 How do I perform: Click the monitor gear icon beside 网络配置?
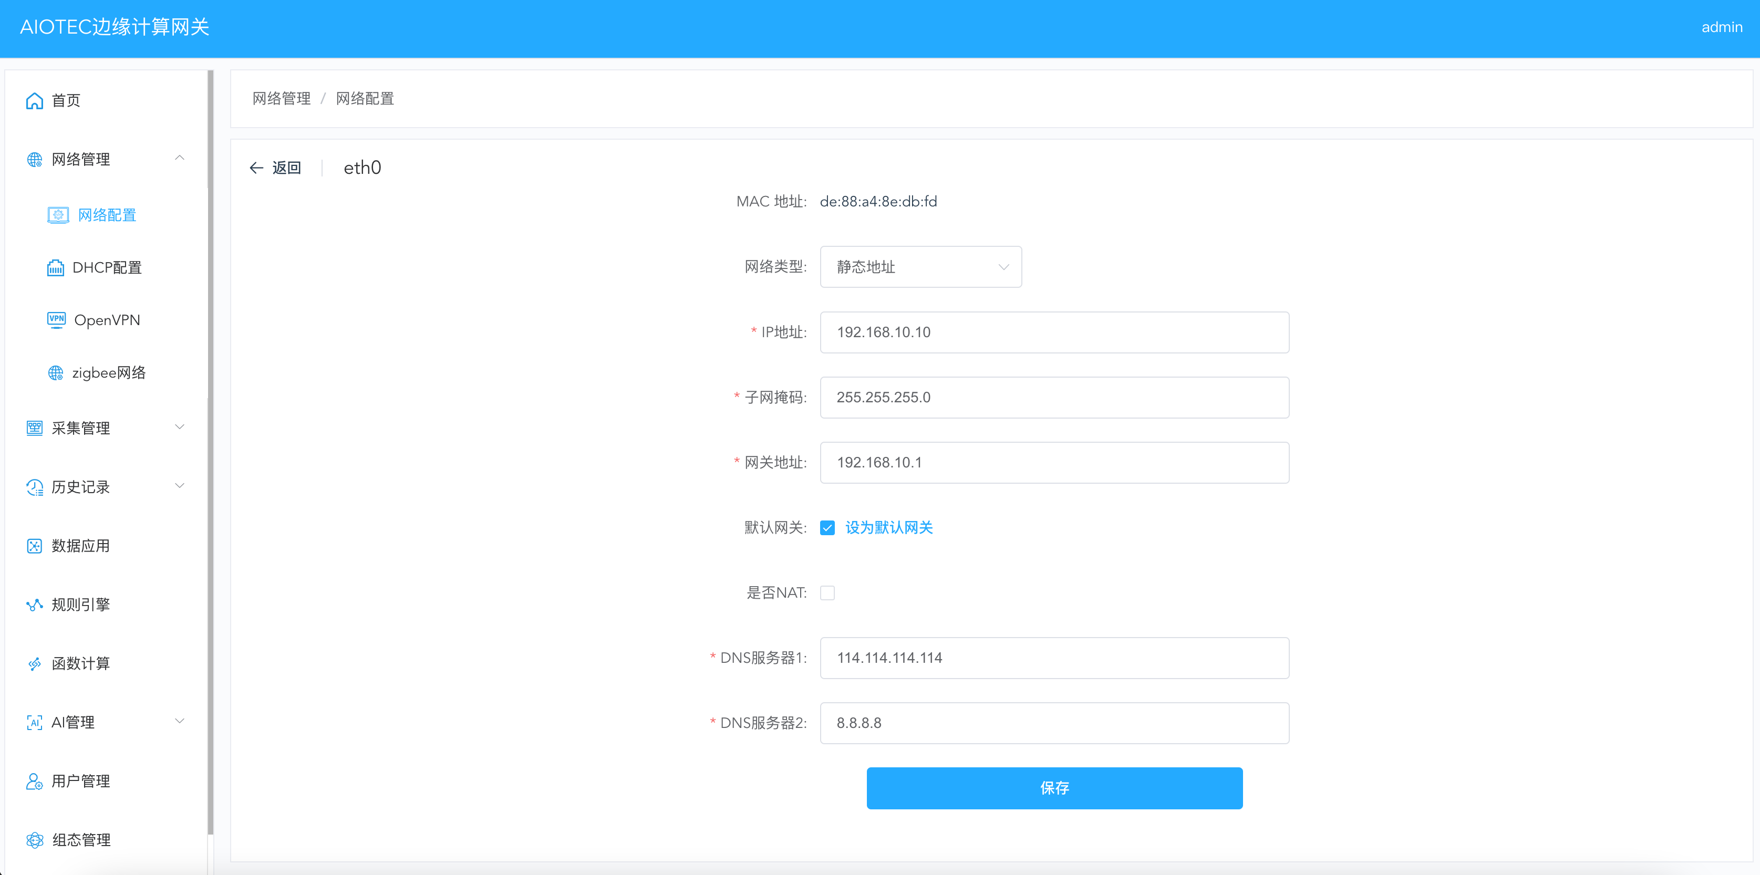(58, 216)
